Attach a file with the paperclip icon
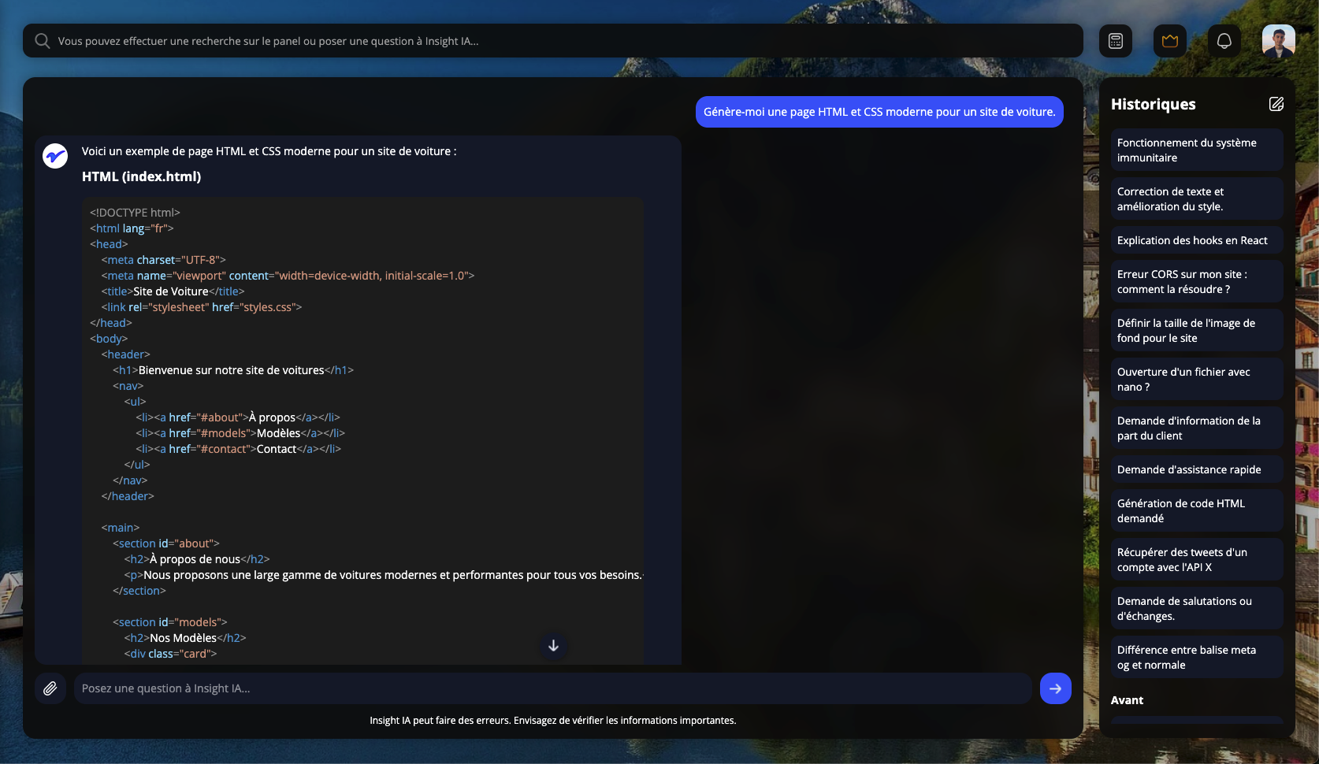 pyautogui.click(x=50, y=688)
